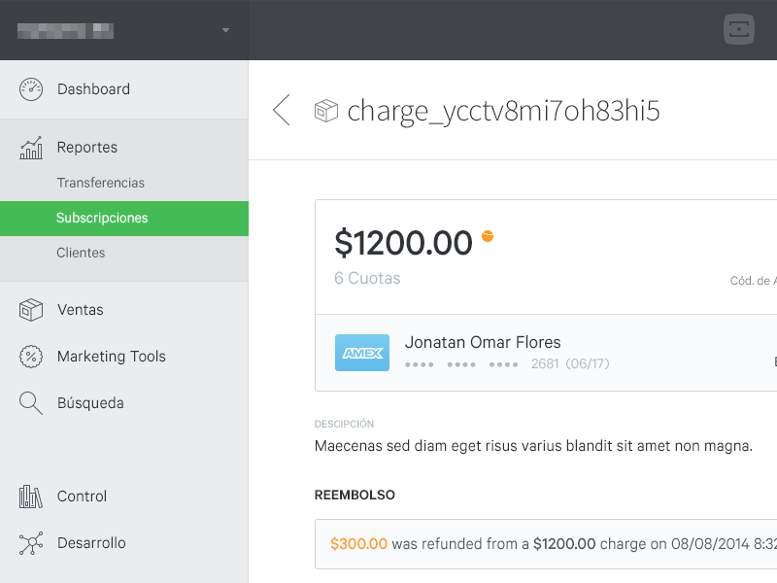Click the Control books icon

pos(31,497)
